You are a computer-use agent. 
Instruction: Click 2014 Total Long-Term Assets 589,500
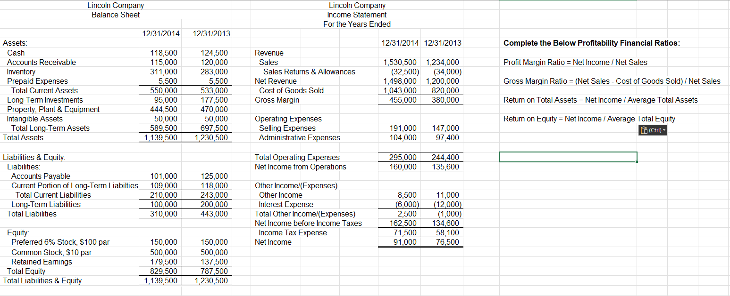[x=163, y=128]
